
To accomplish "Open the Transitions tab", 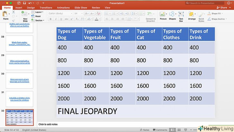I will 46,8.
